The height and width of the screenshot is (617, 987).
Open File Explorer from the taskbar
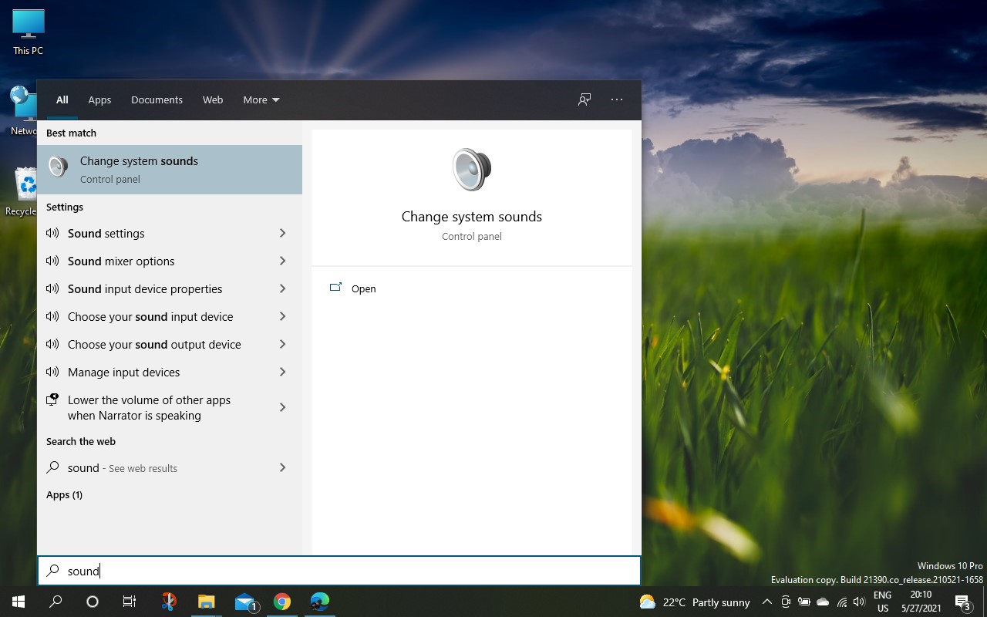(206, 602)
